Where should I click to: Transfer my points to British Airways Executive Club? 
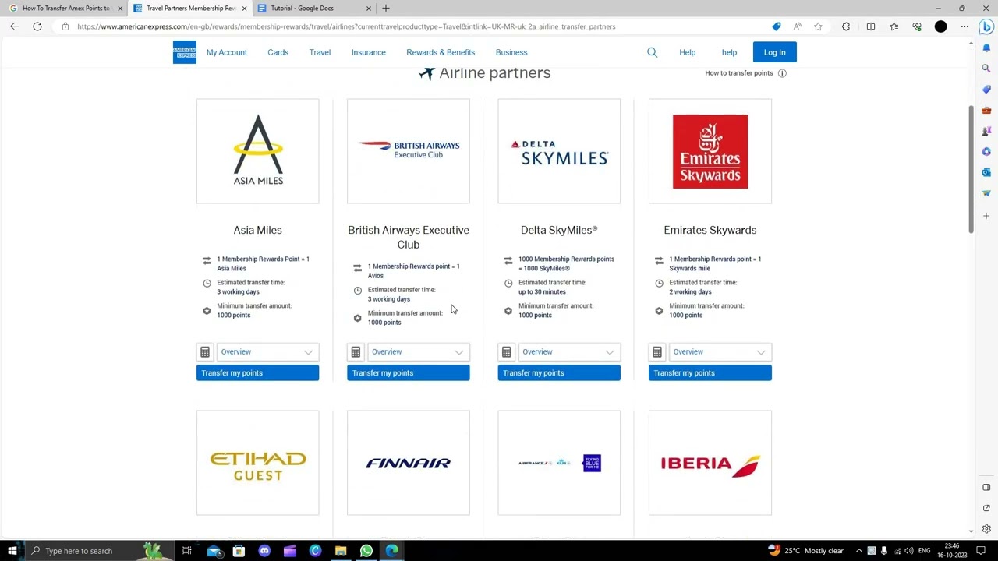click(x=409, y=373)
